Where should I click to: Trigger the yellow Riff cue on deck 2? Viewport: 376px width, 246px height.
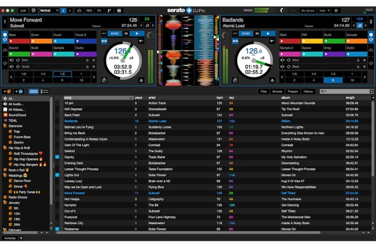pos(312,41)
